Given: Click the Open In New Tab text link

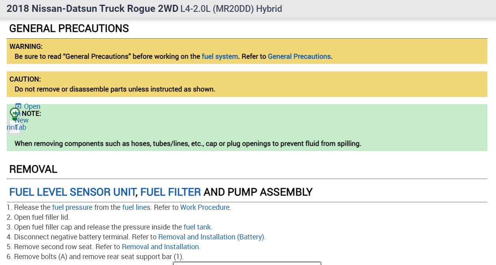Looking at the screenshot, I should click(x=32, y=106).
